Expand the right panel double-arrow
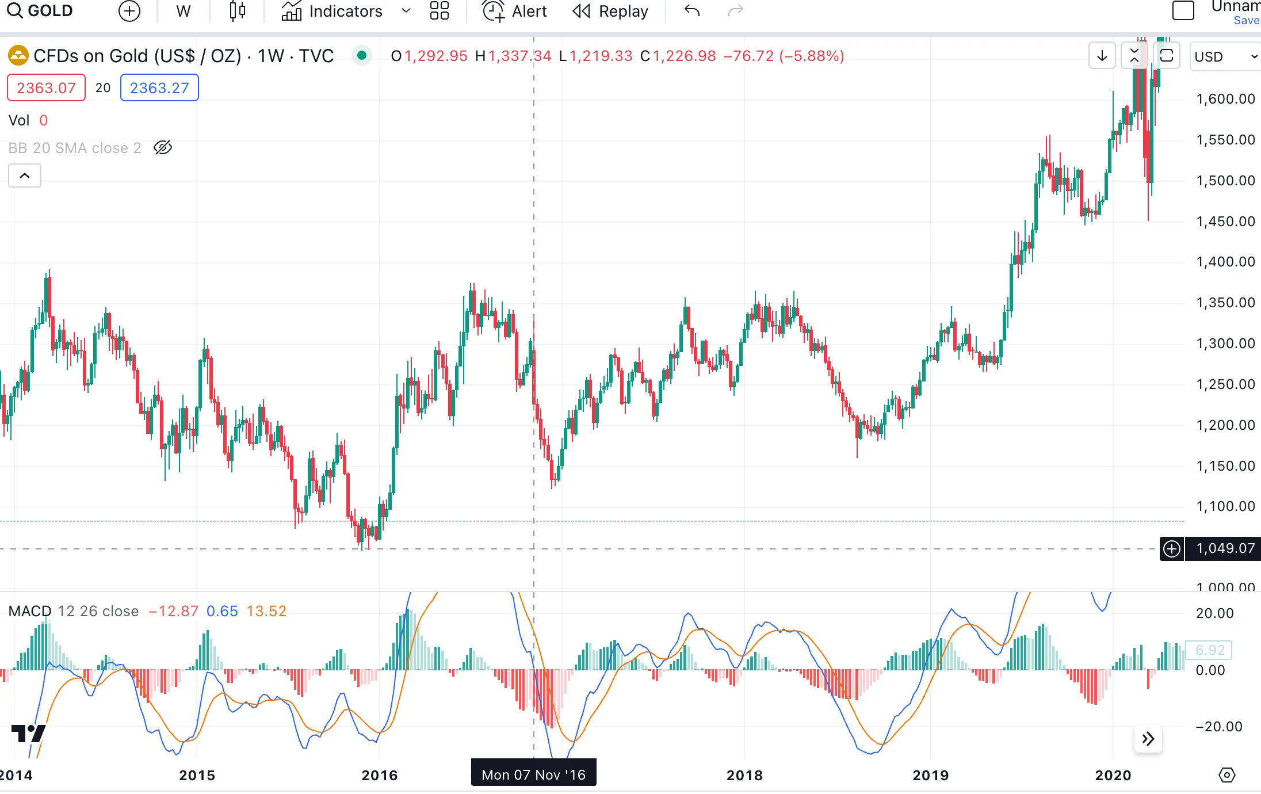 (x=1148, y=738)
